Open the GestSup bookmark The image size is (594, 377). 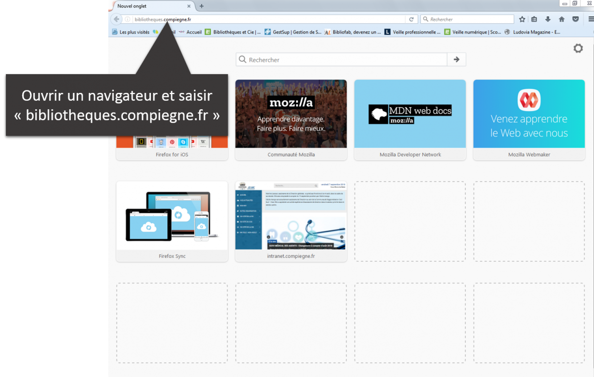[293, 32]
